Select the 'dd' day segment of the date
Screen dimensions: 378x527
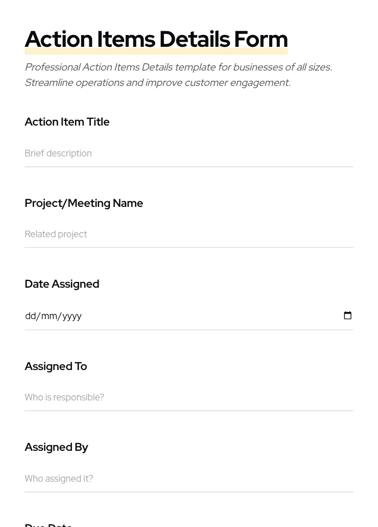pyautogui.click(x=30, y=316)
